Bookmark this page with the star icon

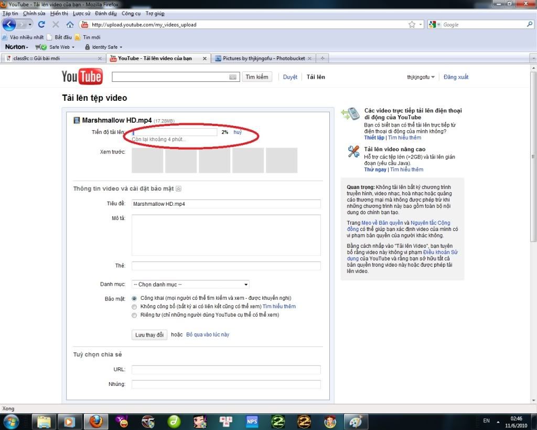pyautogui.click(x=412, y=25)
